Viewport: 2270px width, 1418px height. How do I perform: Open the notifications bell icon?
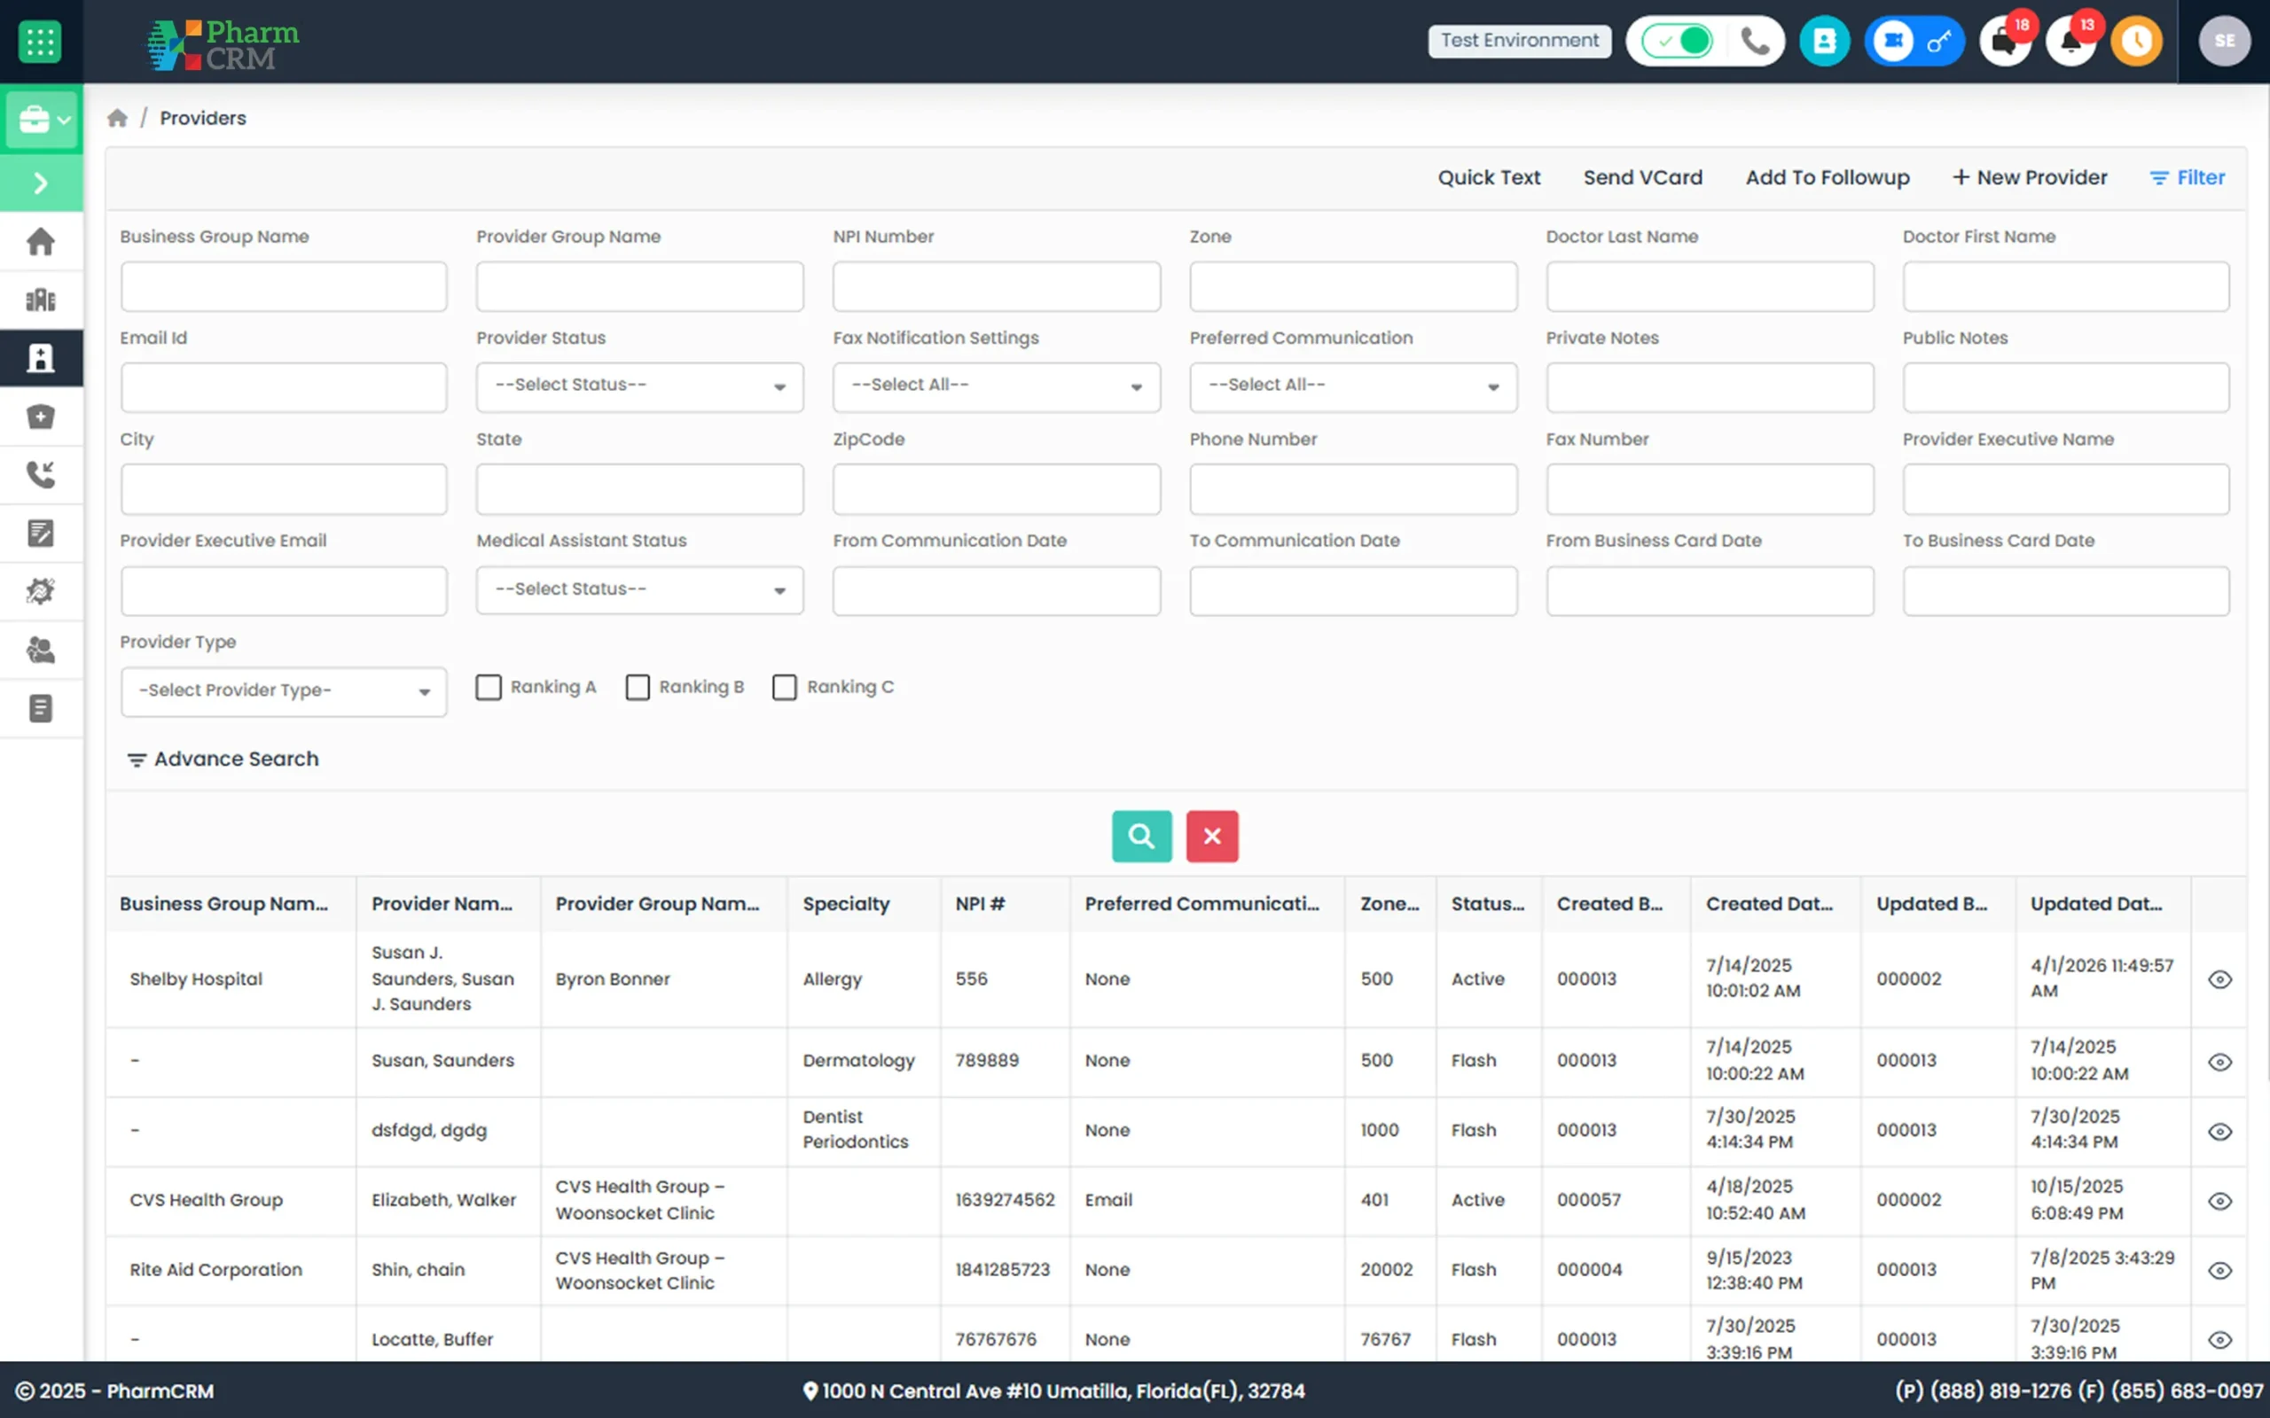[2070, 42]
